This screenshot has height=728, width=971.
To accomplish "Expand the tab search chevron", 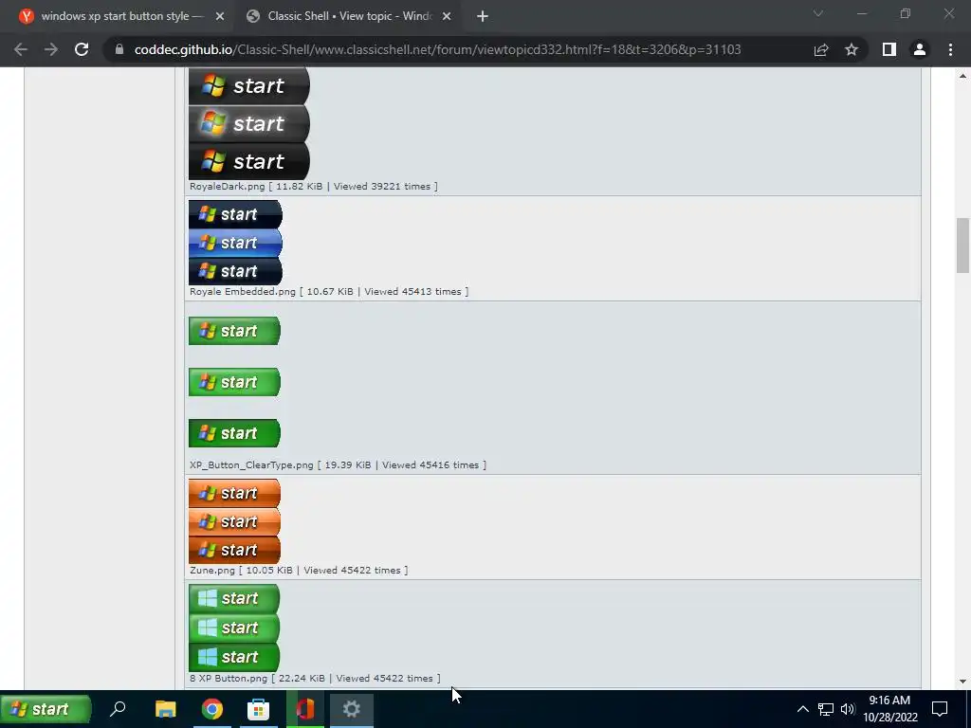I will (x=818, y=13).
